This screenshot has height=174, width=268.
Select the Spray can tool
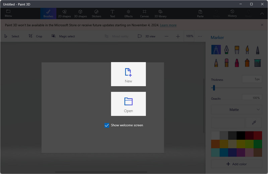point(247,63)
